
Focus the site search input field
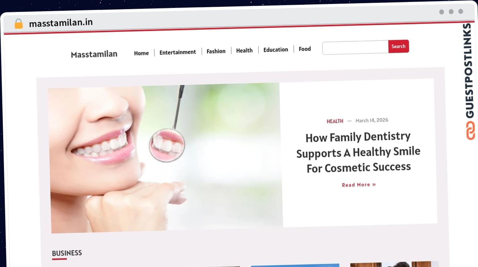tap(355, 47)
